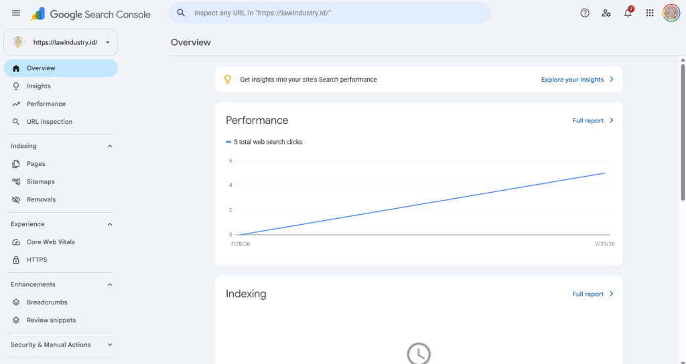Click the HTTPS padlock icon
This screenshot has height=364, width=686.
(16, 260)
